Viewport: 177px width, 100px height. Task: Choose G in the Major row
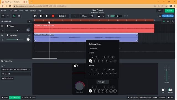[107, 61]
